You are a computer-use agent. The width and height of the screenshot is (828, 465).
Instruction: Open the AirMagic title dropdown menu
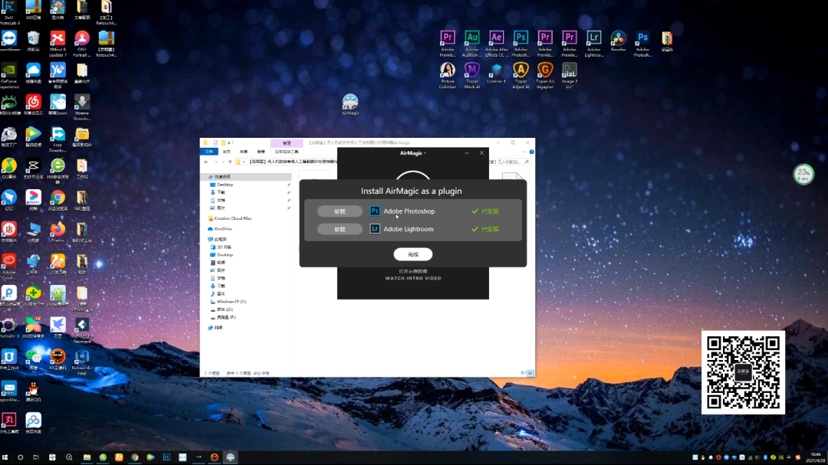click(413, 153)
